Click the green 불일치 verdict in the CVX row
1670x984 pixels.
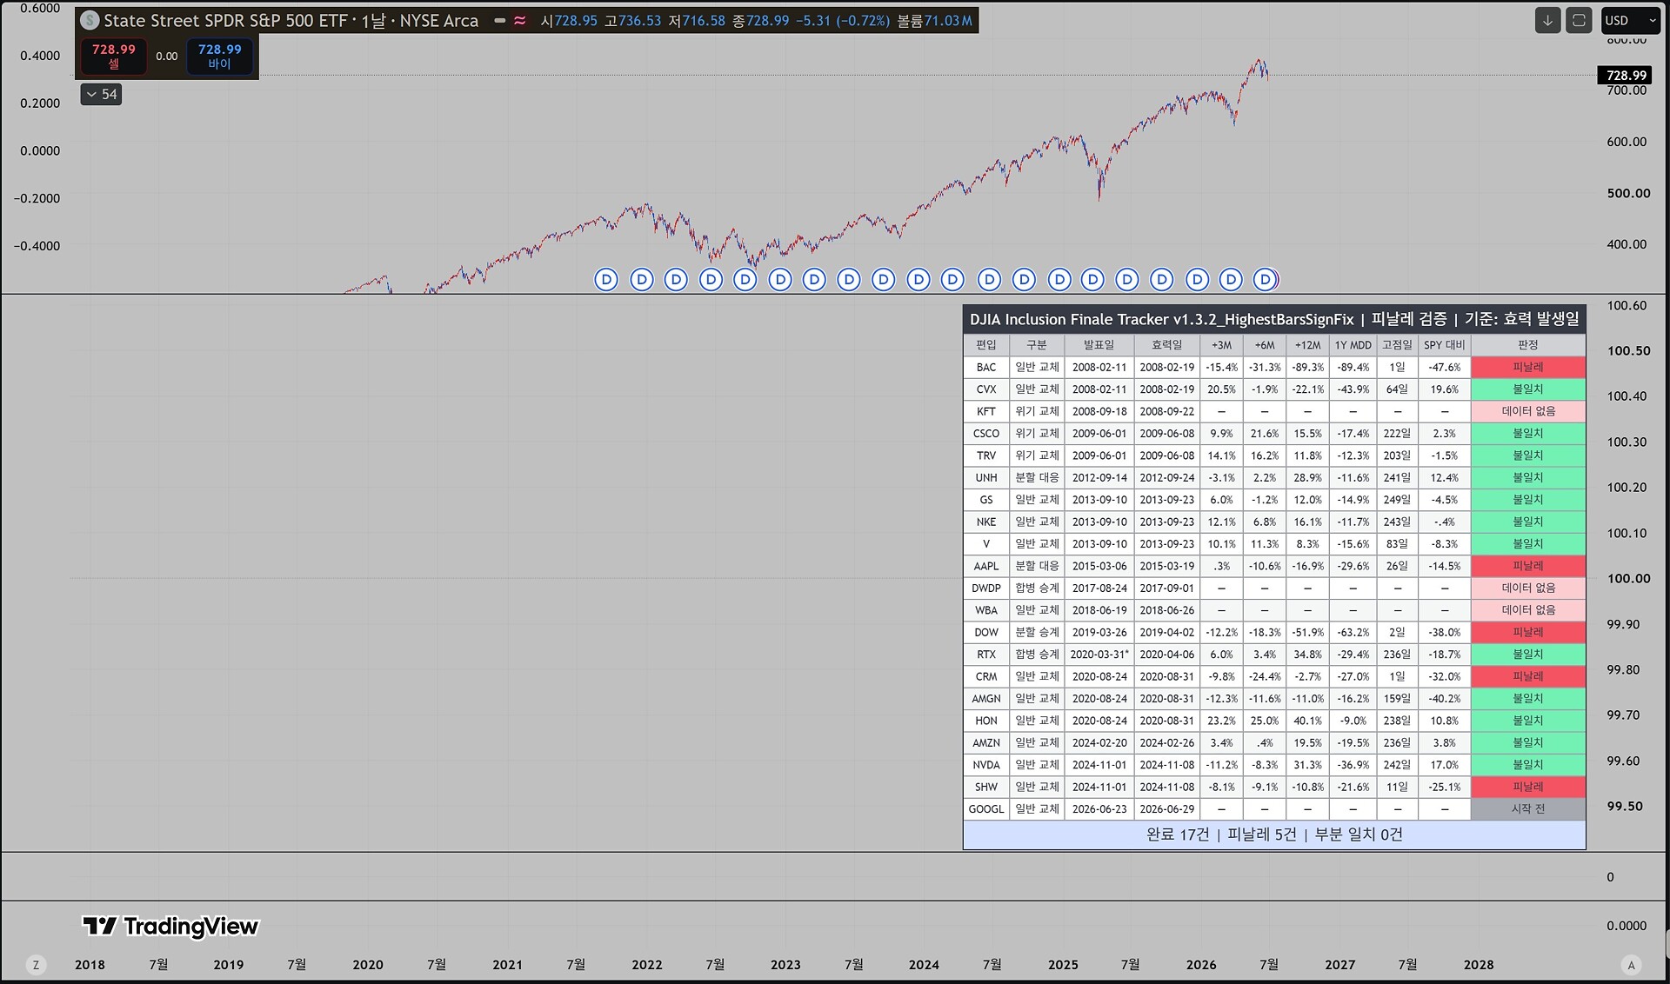[x=1528, y=389]
